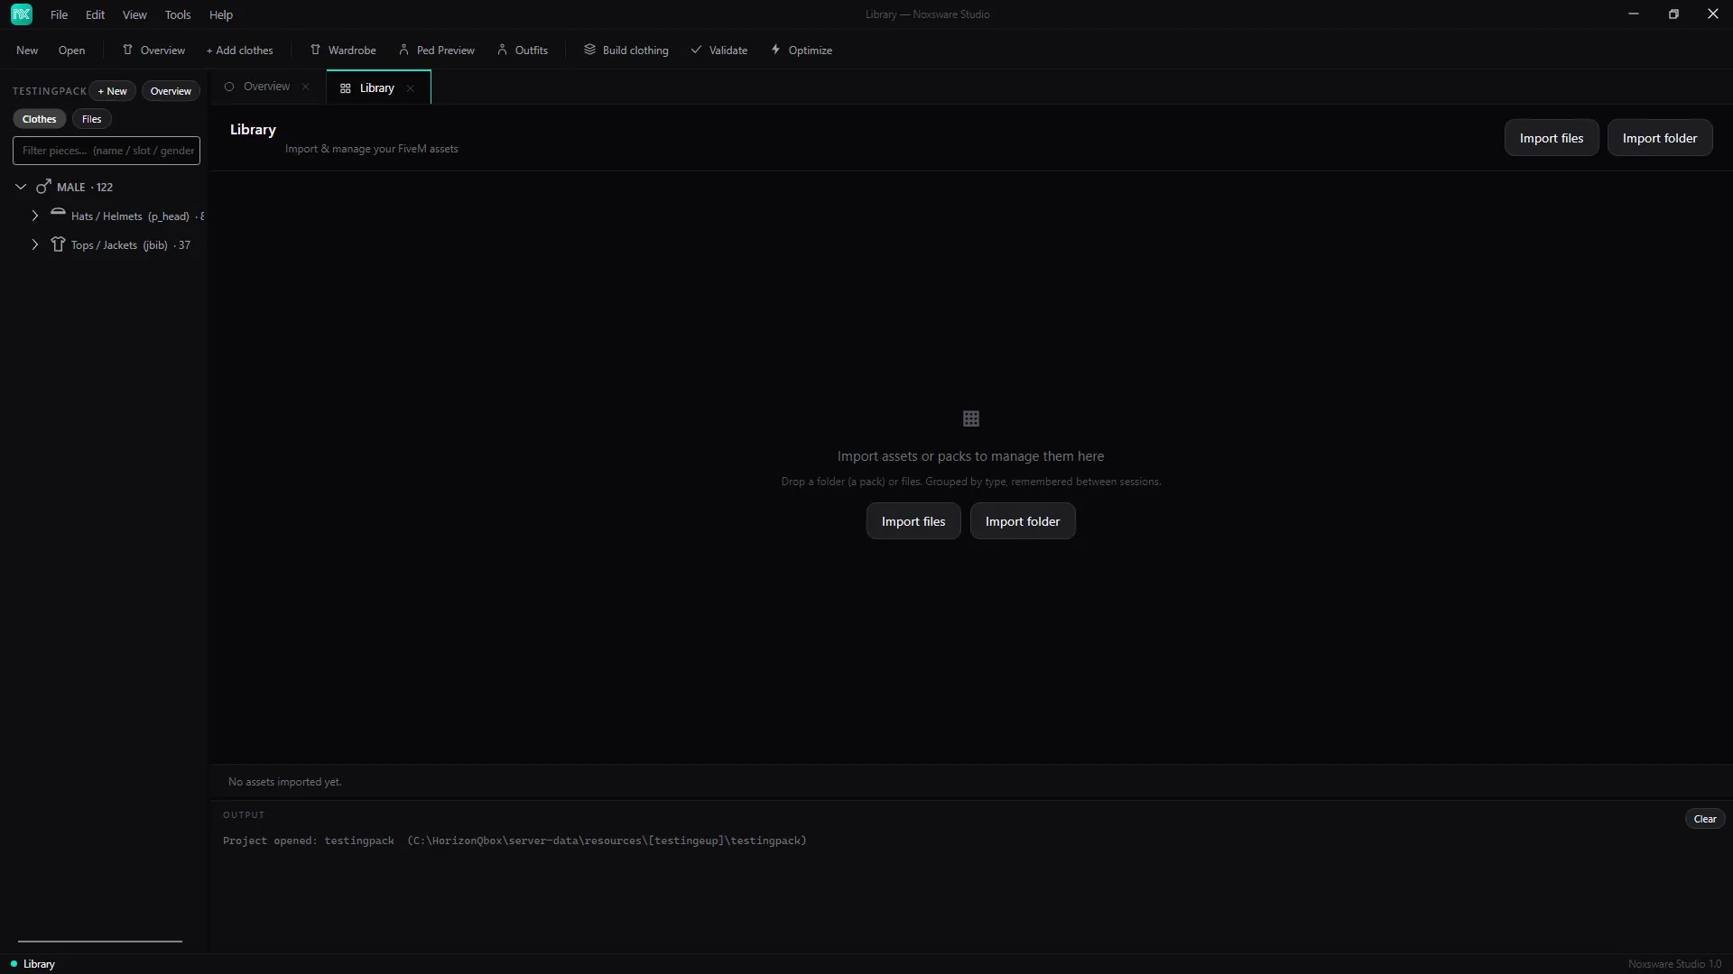
Task: Click the center Import folder button
Action: click(1023, 521)
